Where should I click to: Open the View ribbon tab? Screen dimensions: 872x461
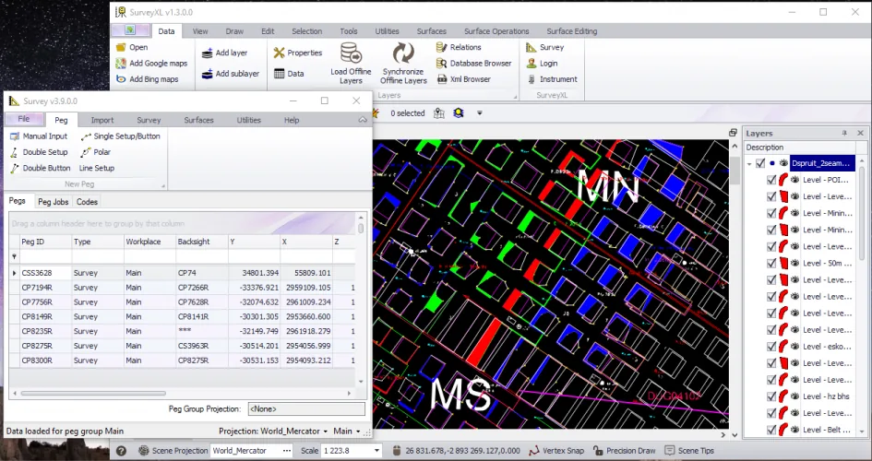tap(200, 31)
